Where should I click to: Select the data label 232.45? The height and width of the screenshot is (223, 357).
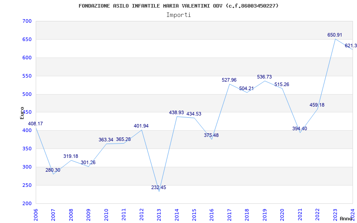[x=159, y=187]
